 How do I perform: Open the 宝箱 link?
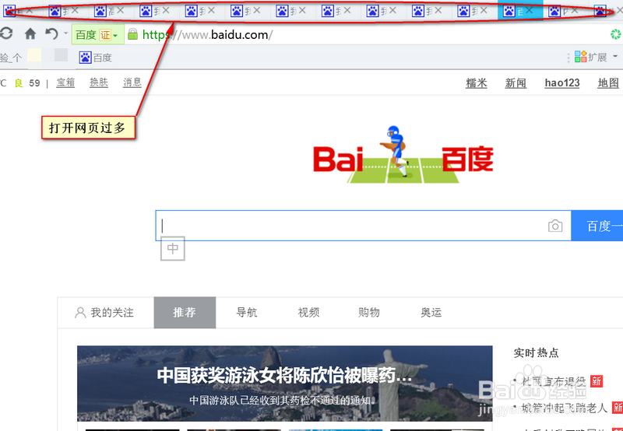click(x=65, y=82)
